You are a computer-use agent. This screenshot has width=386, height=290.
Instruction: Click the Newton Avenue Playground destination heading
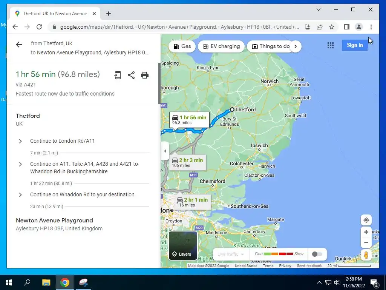(54, 221)
